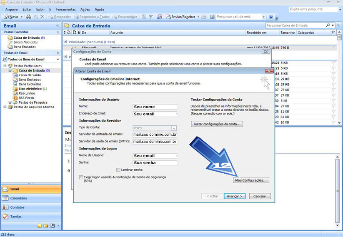This screenshot has height=237, width=343.
Task: Open the Novo button dropdown arrow
Action: point(21,17)
